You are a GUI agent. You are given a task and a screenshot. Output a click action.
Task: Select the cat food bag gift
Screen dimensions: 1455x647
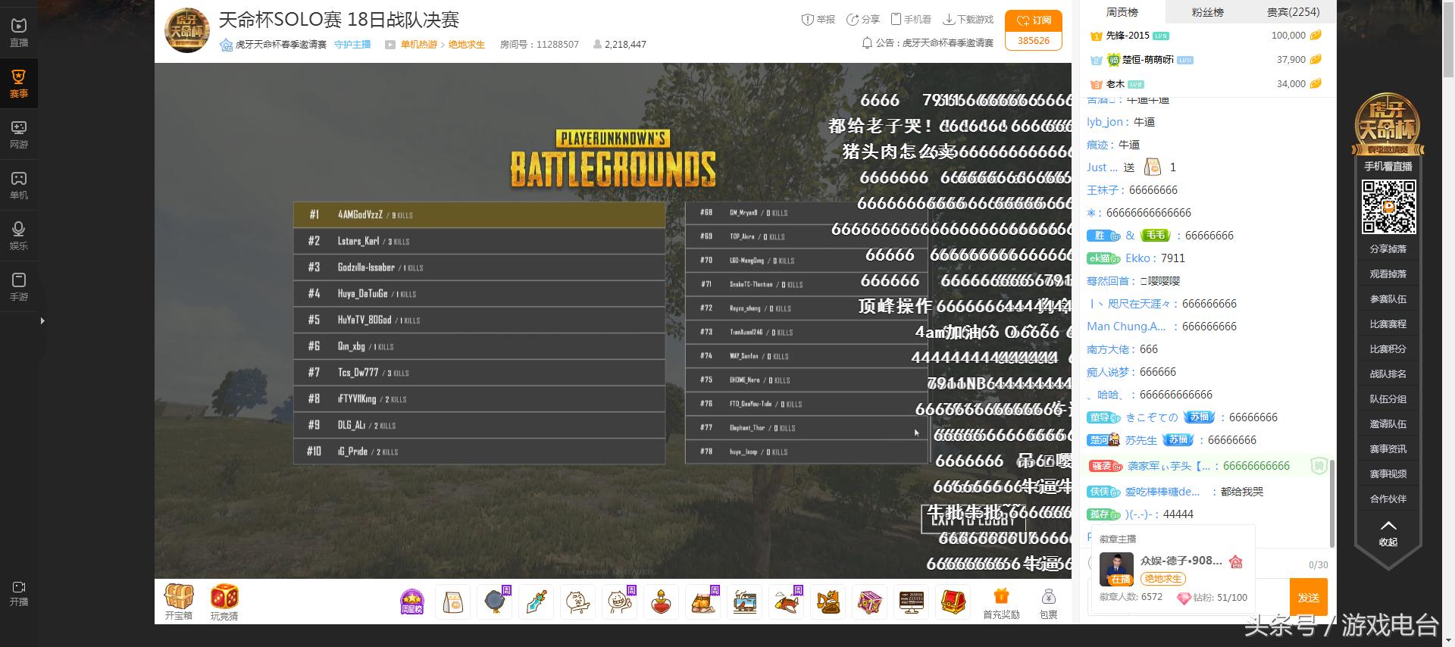(x=453, y=602)
